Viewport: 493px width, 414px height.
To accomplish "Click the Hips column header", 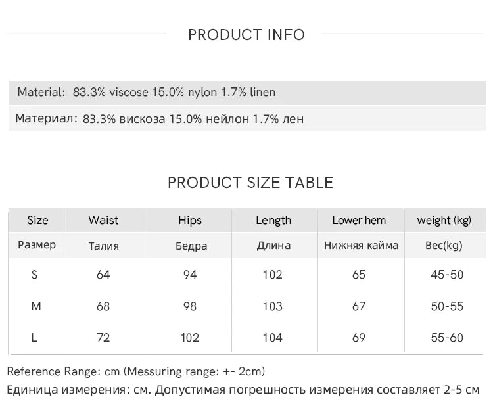I will pos(190,220).
